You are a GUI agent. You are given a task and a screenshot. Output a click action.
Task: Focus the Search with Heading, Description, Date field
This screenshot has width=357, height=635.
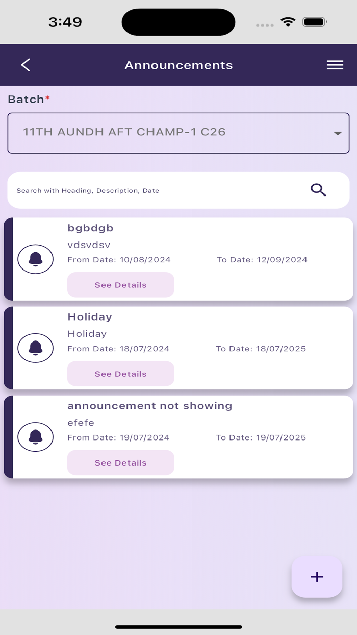(x=178, y=190)
